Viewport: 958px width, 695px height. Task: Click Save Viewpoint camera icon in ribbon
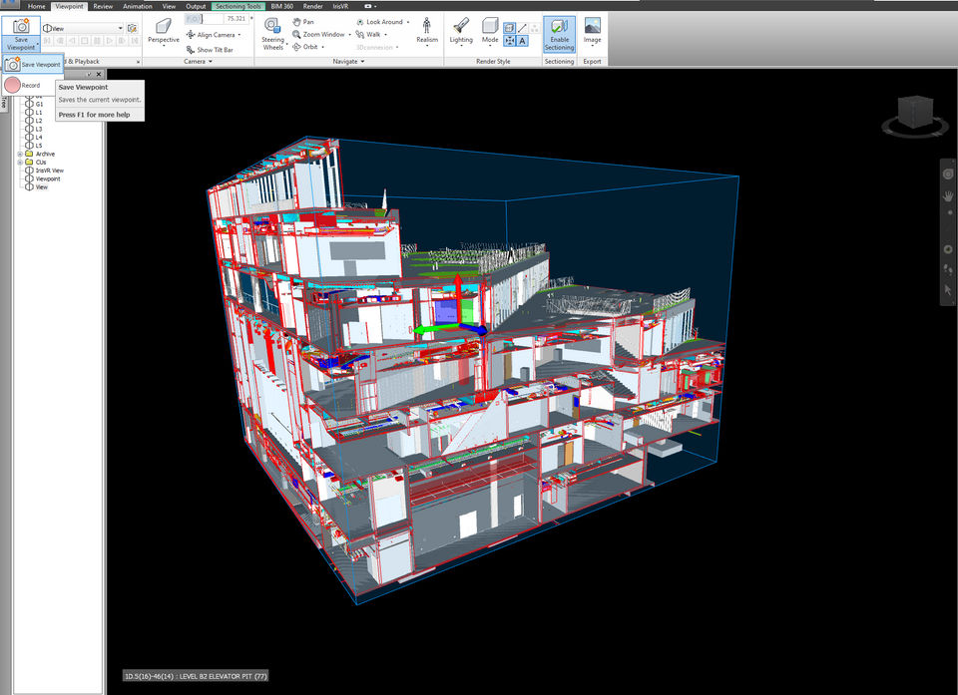click(21, 26)
